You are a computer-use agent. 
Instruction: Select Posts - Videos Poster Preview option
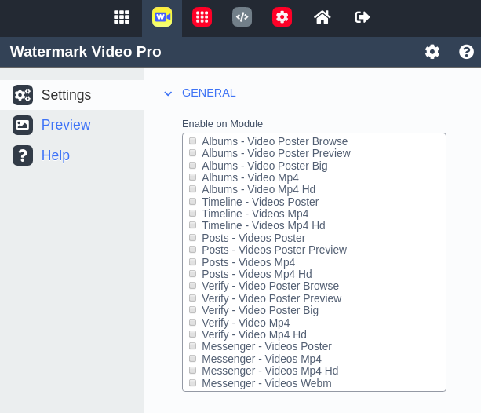coord(193,250)
